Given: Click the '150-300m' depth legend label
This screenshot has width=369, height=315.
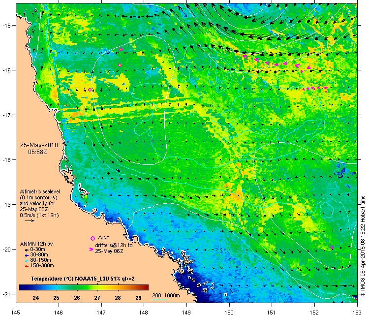Looking at the screenshot, I should click(42, 266).
